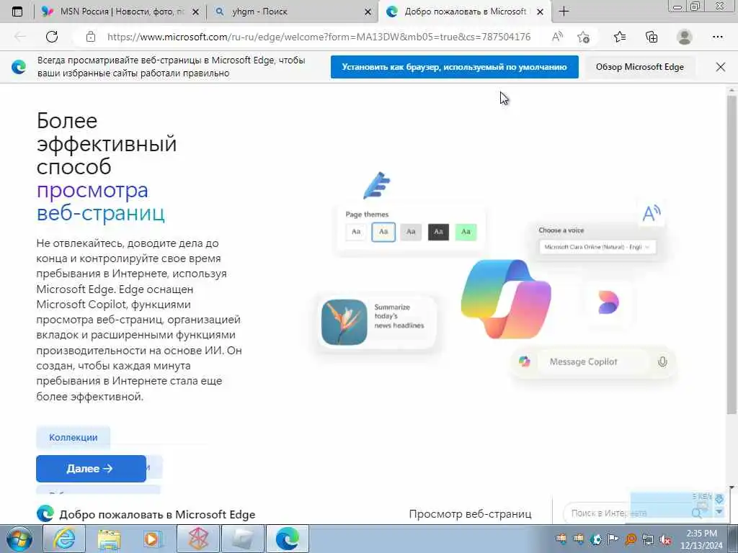Viewport: 738px width, 553px height.
Task: Click the Edge logo in page footer
Action: click(45, 513)
